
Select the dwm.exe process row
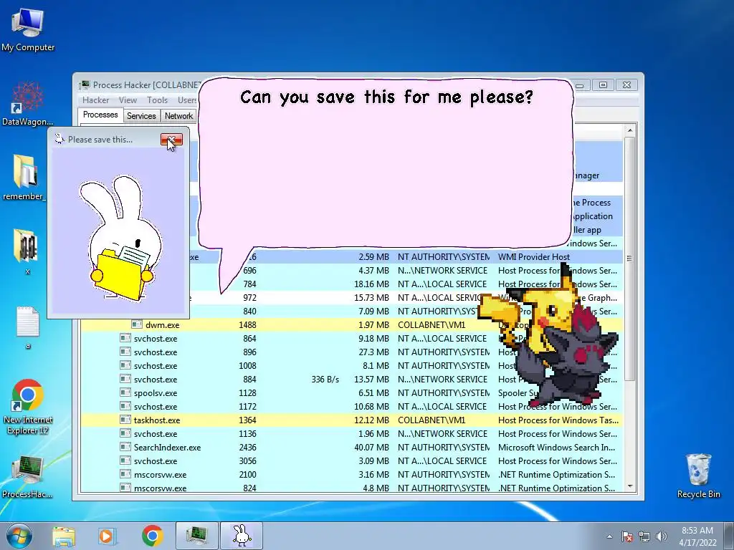352,325
